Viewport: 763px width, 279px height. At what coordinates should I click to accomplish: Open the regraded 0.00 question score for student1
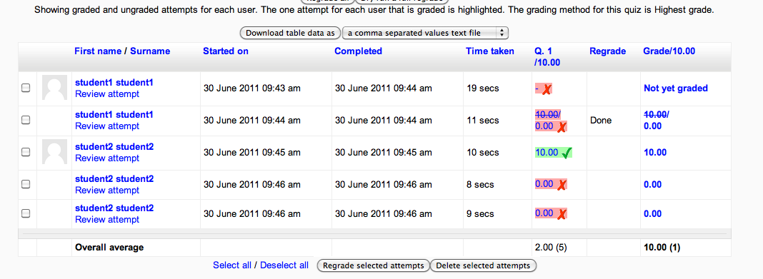pyautogui.click(x=544, y=126)
